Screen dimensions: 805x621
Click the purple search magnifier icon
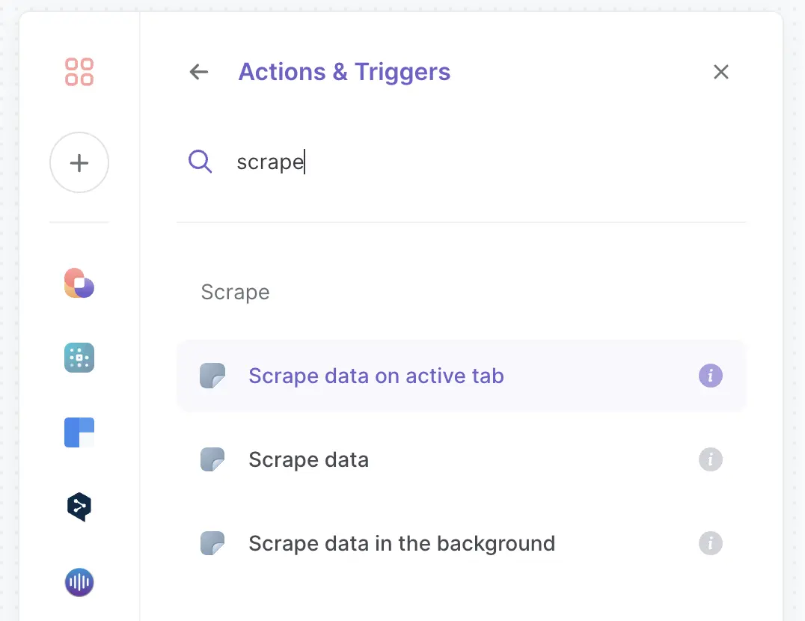[x=201, y=162]
